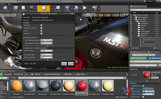
Task: Select the M_Caliper_Yellow material thumbnail
Action: tap(108, 86)
